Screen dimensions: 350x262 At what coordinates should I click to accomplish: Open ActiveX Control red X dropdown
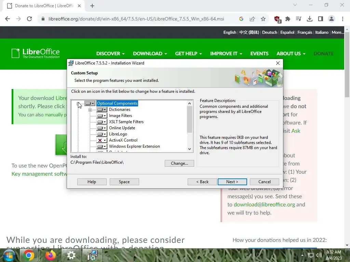coord(102,140)
